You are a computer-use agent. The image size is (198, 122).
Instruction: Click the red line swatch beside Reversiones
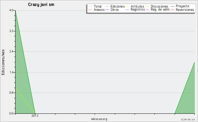pyautogui.click(x=172, y=10)
